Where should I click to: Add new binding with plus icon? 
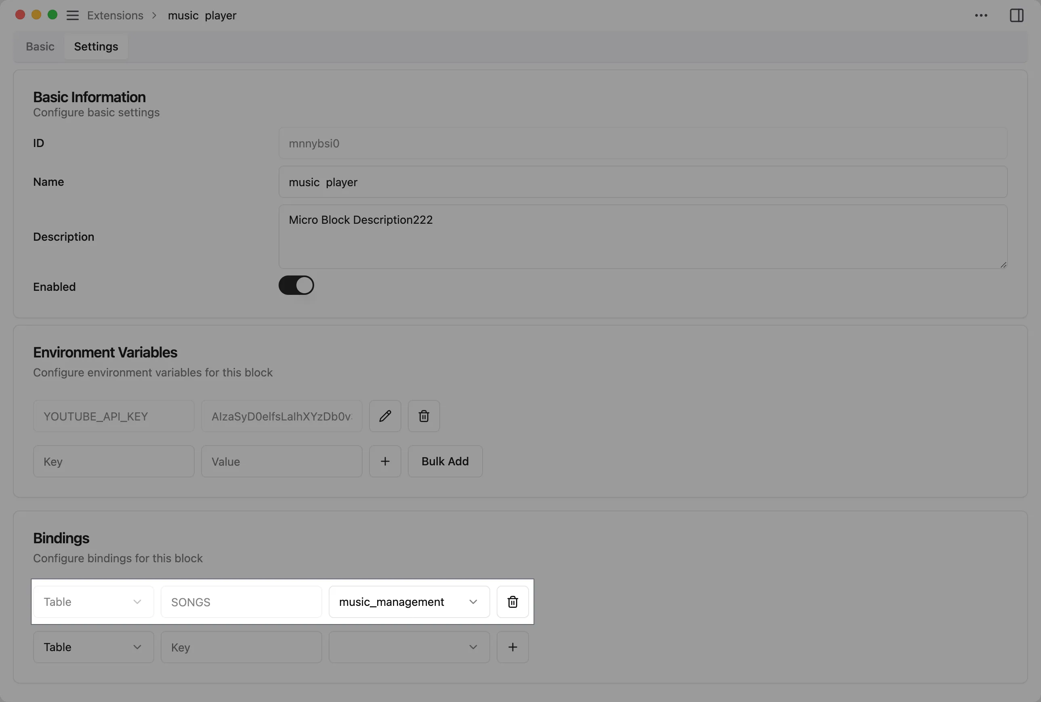pyautogui.click(x=512, y=647)
